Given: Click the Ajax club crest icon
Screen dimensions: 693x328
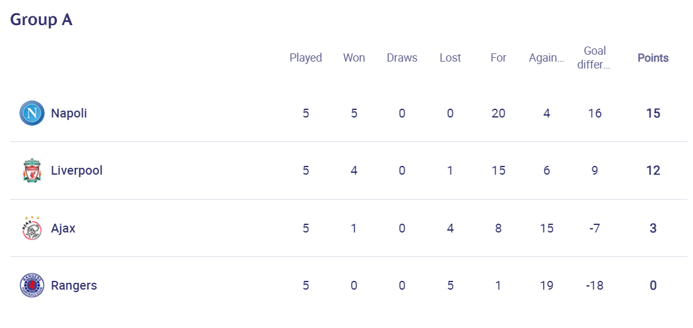Looking at the screenshot, I should [32, 228].
